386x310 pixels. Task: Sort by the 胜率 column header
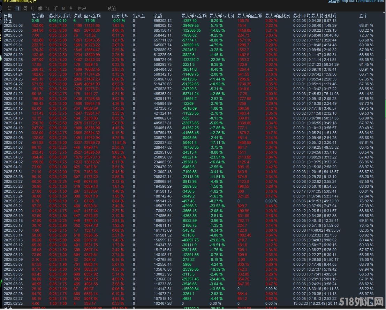(364, 16)
